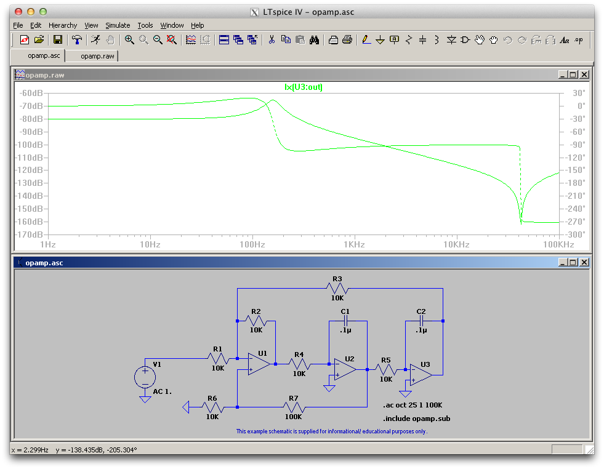The image size is (604, 469).
Task: Select the Resistor component tool
Action: [409, 39]
